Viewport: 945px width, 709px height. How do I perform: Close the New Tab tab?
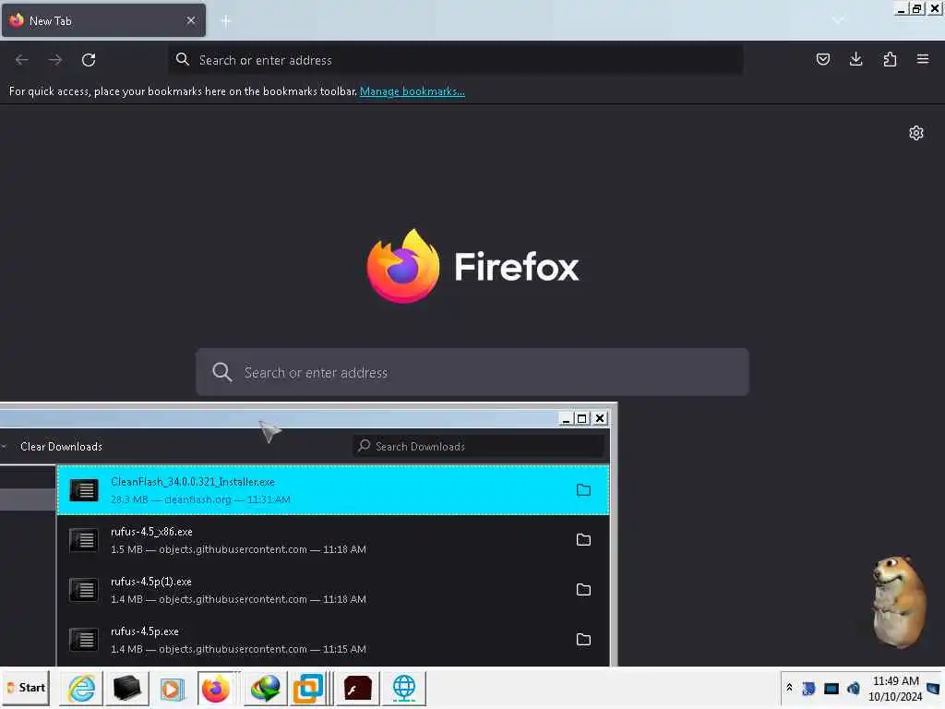click(x=191, y=20)
